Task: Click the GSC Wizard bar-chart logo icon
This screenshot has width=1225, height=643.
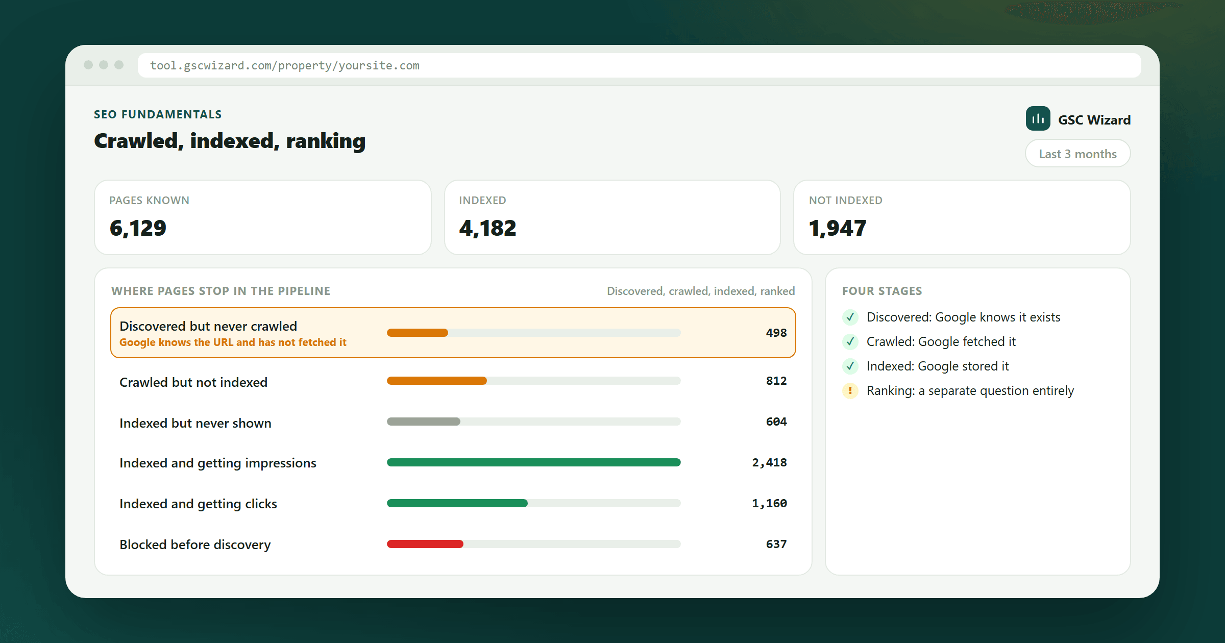Action: click(1038, 119)
